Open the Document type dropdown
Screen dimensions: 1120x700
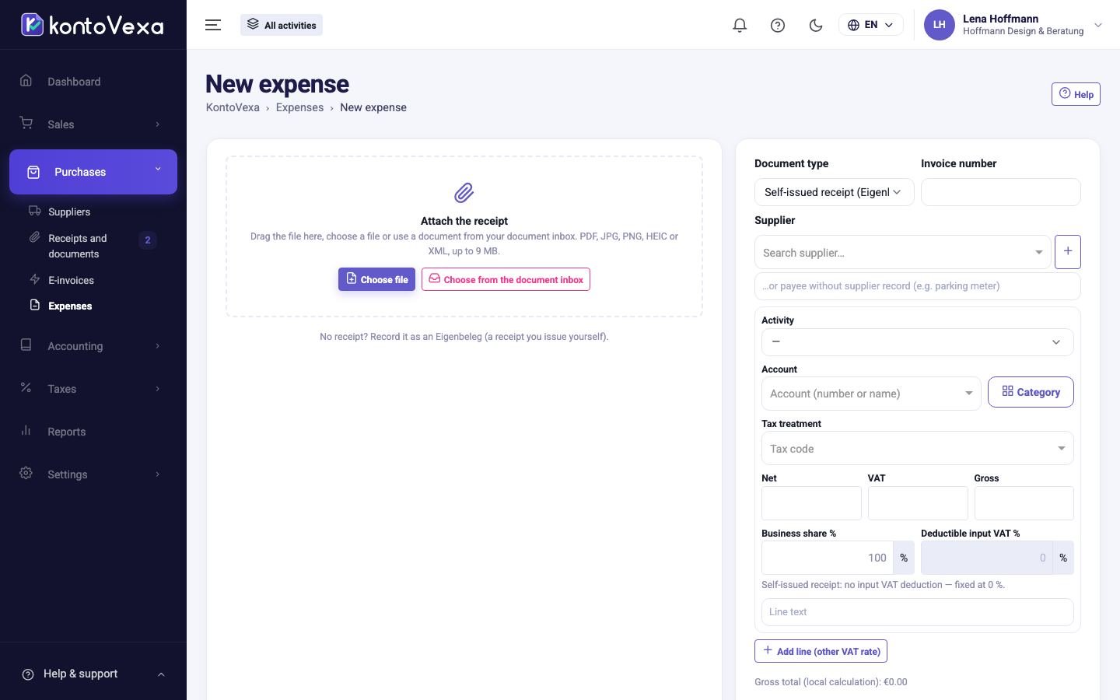pos(834,192)
